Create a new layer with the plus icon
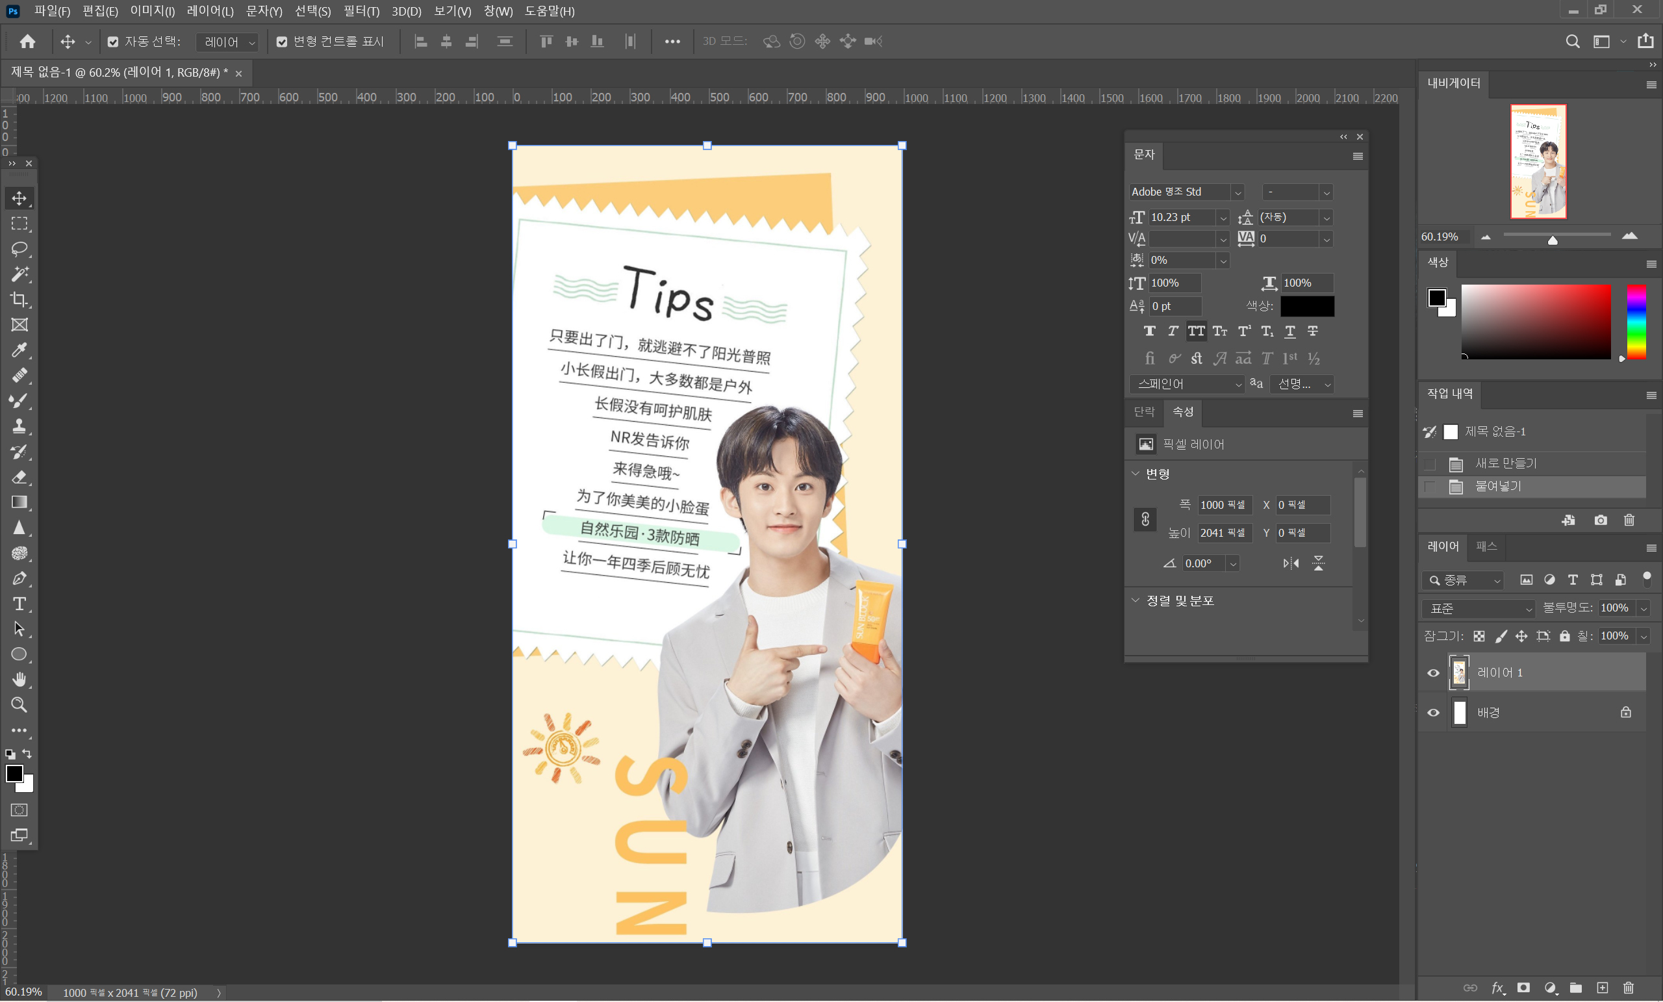This screenshot has width=1663, height=1002. coord(1602,988)
